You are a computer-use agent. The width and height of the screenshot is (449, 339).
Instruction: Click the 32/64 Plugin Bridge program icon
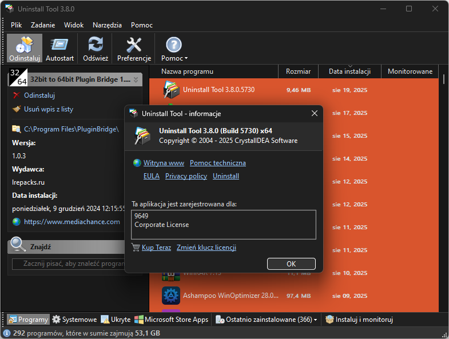(18, 77)
